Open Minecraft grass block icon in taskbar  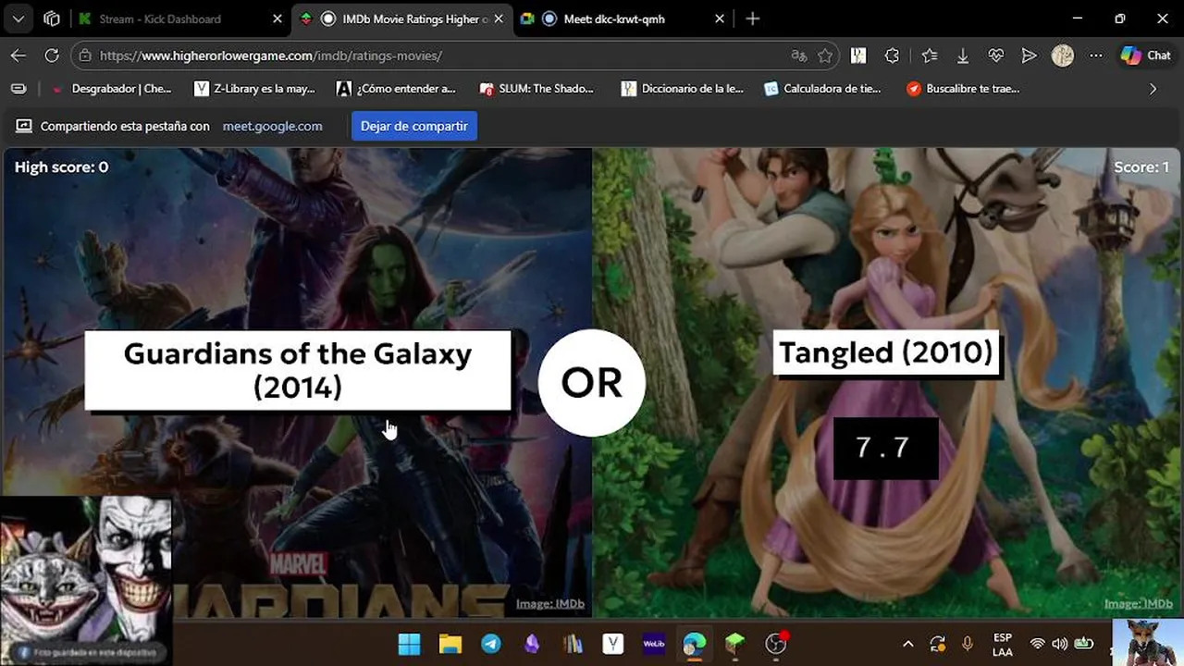tap(734, 643)
